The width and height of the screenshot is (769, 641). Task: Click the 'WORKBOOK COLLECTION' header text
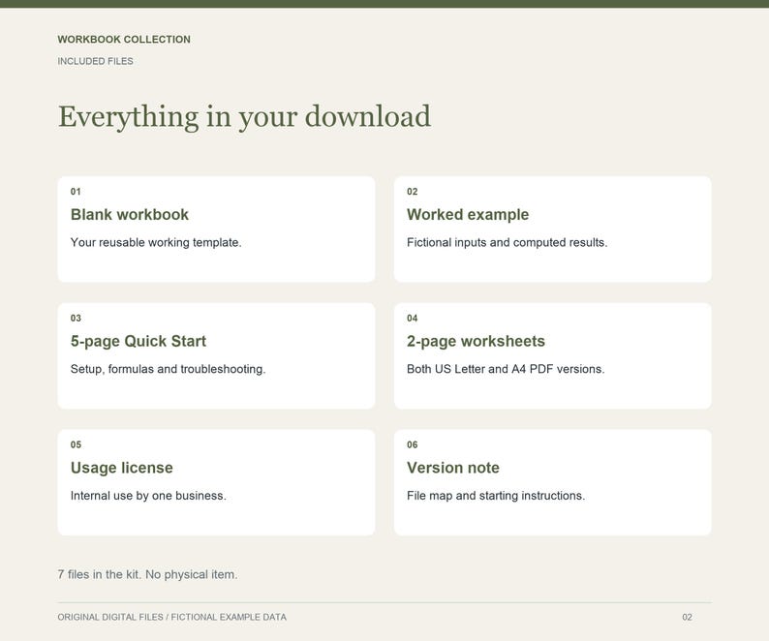click(124, 40)
